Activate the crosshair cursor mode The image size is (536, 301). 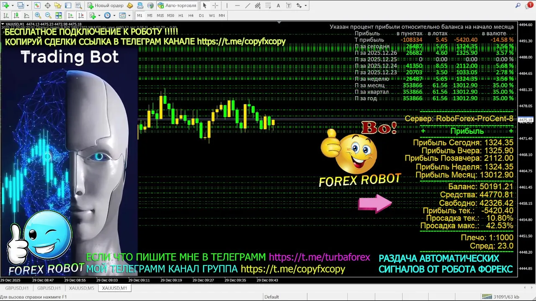(x=215, y=5)
